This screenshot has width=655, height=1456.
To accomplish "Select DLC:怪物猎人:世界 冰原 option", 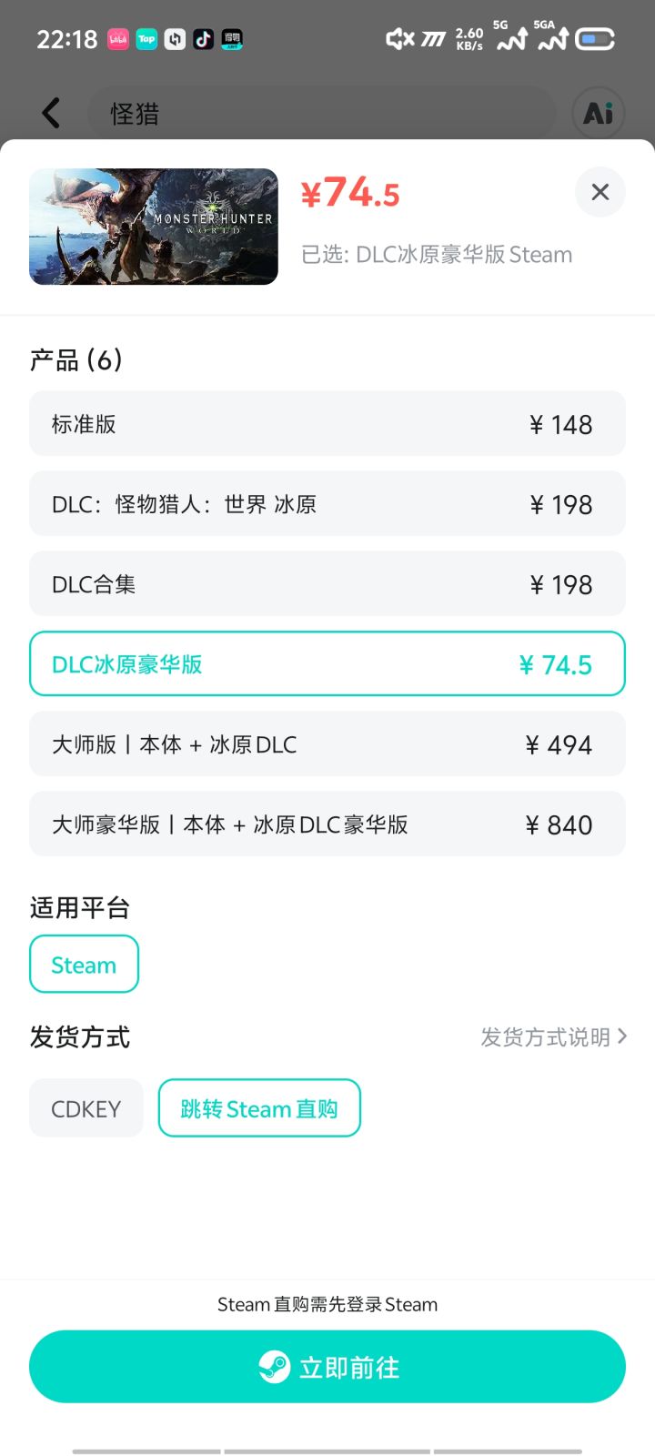I will pyautogui.click(x=327, y=504).
